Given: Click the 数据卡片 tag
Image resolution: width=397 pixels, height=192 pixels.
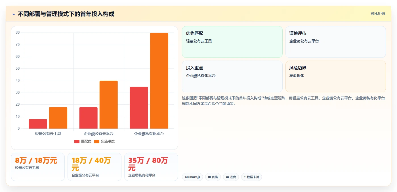Looking at the screenshot, I should point(251,177).
